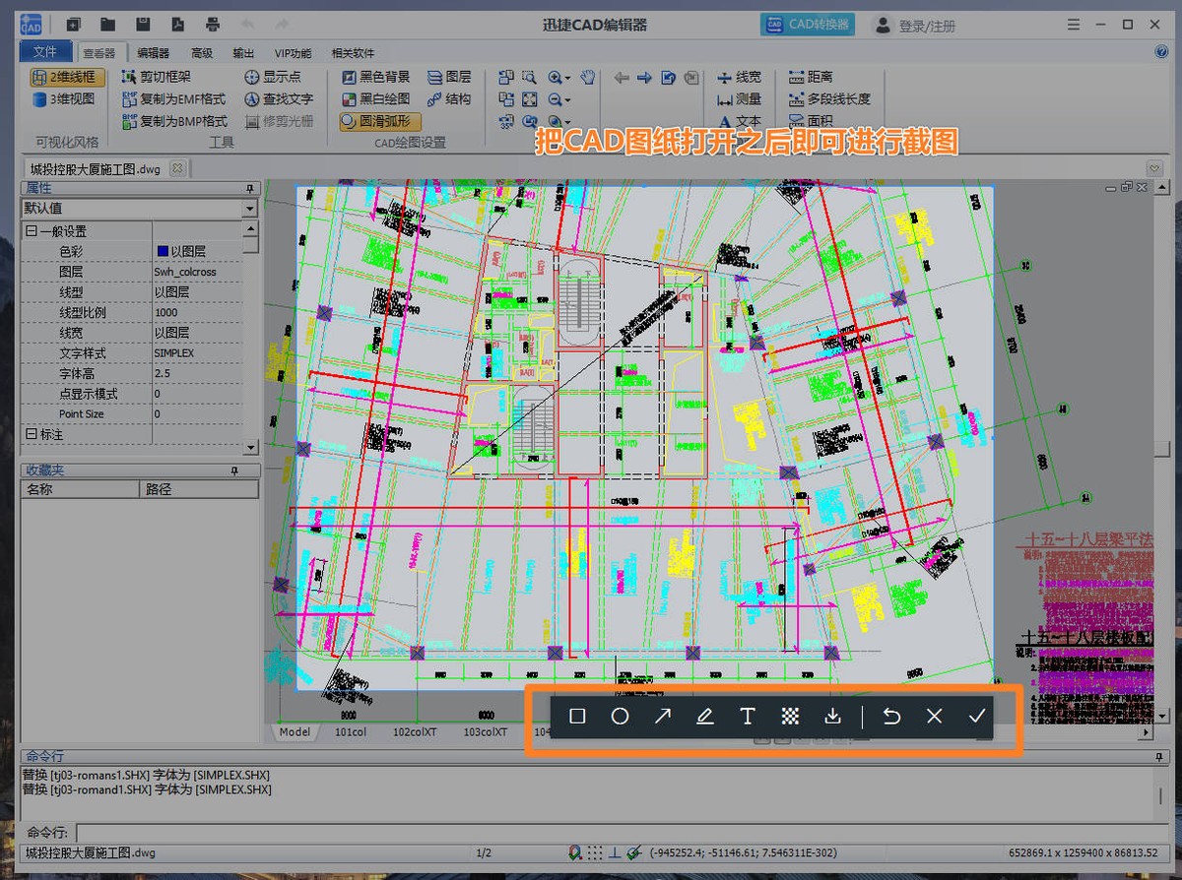Click the CAD转换器 button
This screenshot has height=880, width=1182.
808,25
